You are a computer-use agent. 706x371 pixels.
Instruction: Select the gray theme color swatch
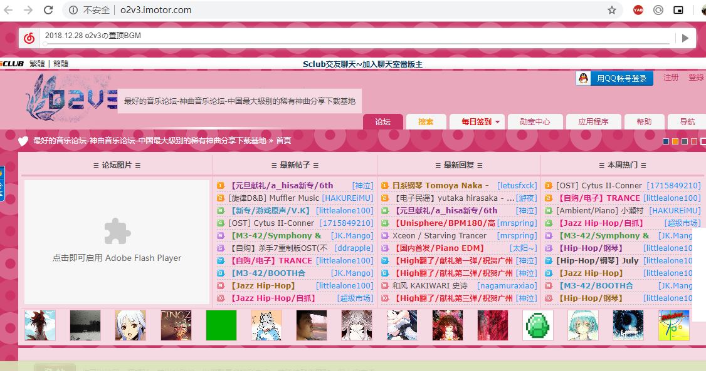coord(685,141)
